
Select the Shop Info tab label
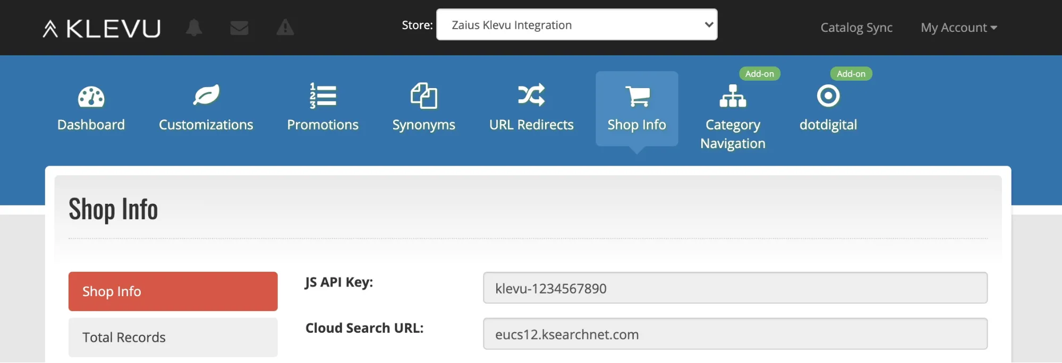click(637, 125)
